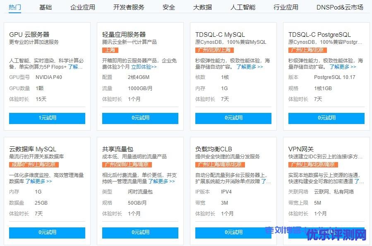Image resolution: width=372 pixels, height=246 pixels.
Task: Switch to the 人工智能 tab
Action: coord(242,7)
